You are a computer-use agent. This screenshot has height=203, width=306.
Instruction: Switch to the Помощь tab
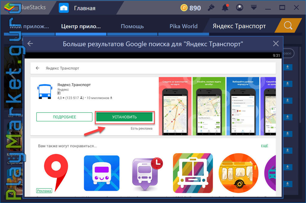pos(132,26)
